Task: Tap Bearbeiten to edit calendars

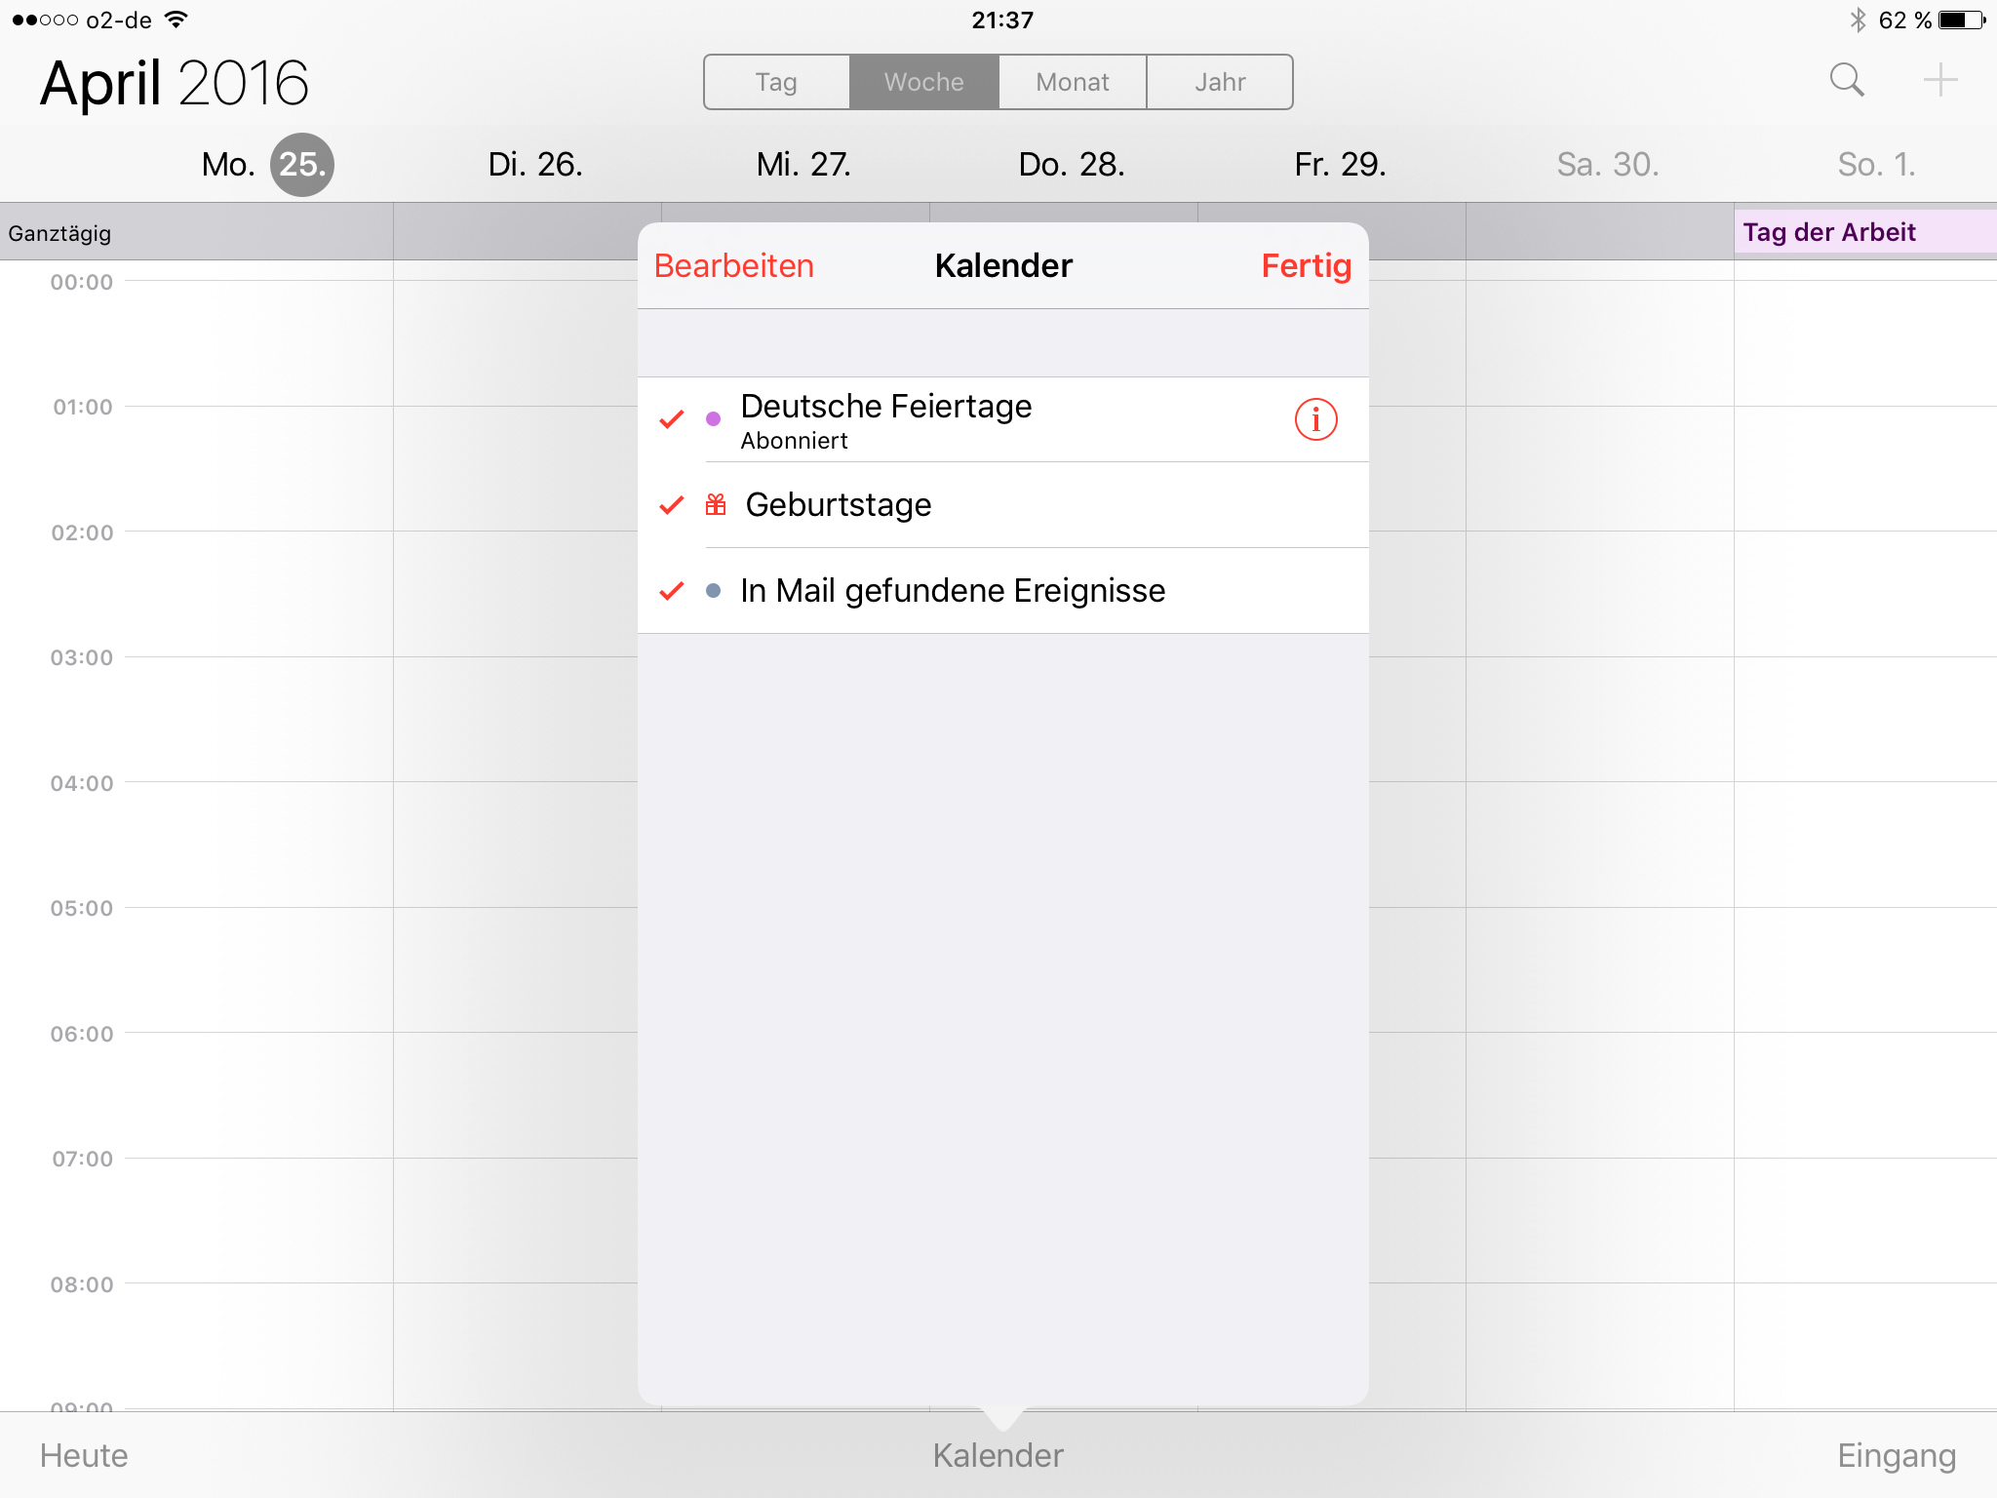Action: (x=734, y=265)
